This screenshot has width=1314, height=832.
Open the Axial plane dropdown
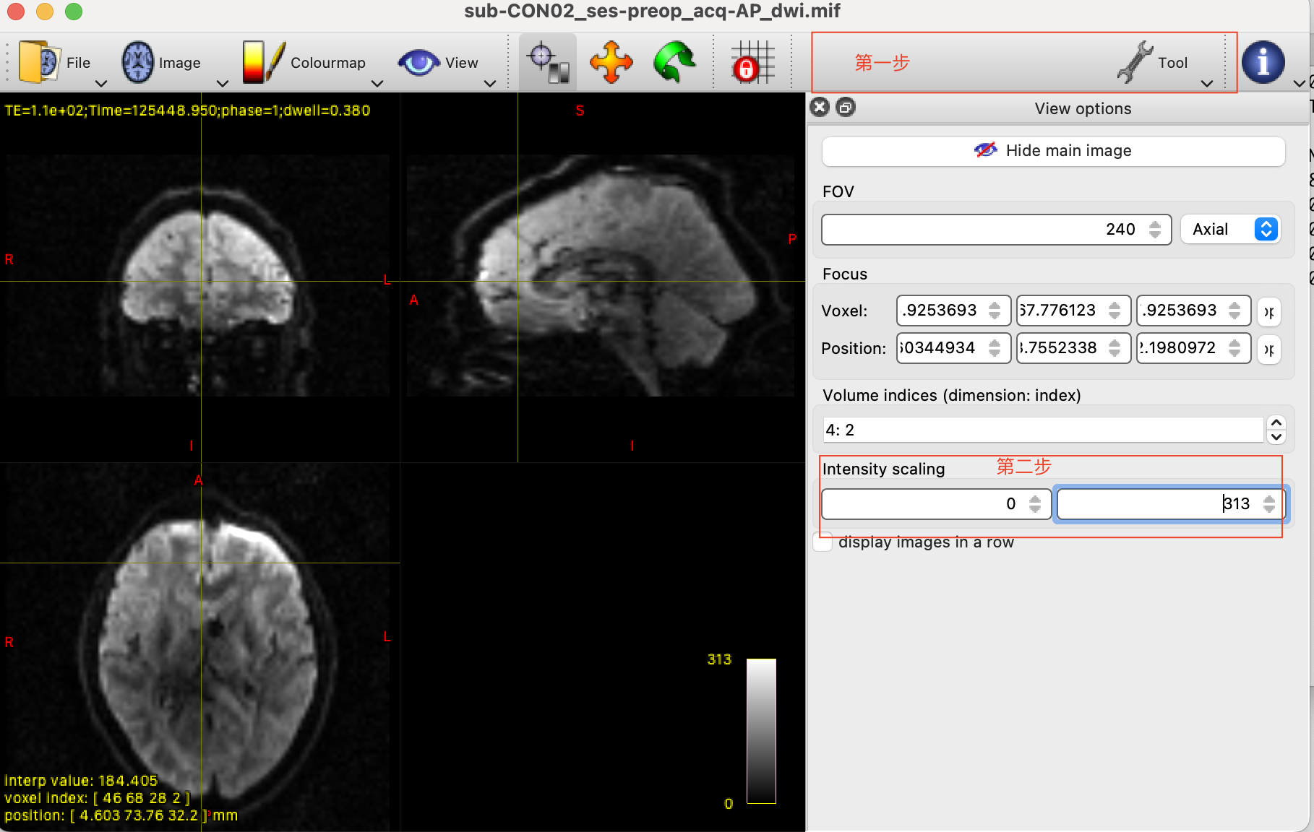[x=1232, y=230]
